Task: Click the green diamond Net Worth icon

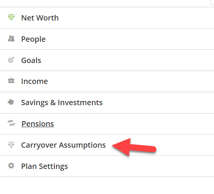Action: (x=11, y=17)
